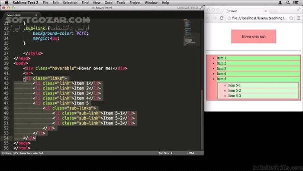
Task: Click the Hover over me! box
Action: click(x=254, y=36)
